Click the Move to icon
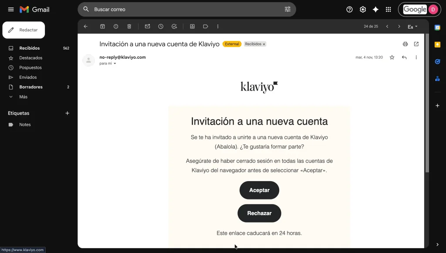This screenshot has height=253, width=446. pyautogui.click(x=192, y=27)
